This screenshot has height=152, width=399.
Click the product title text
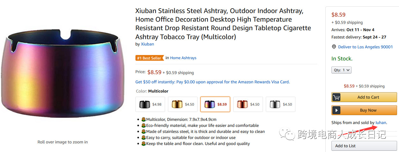(x=223, y=24)
